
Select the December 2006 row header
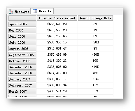click(x=22, y=73)
